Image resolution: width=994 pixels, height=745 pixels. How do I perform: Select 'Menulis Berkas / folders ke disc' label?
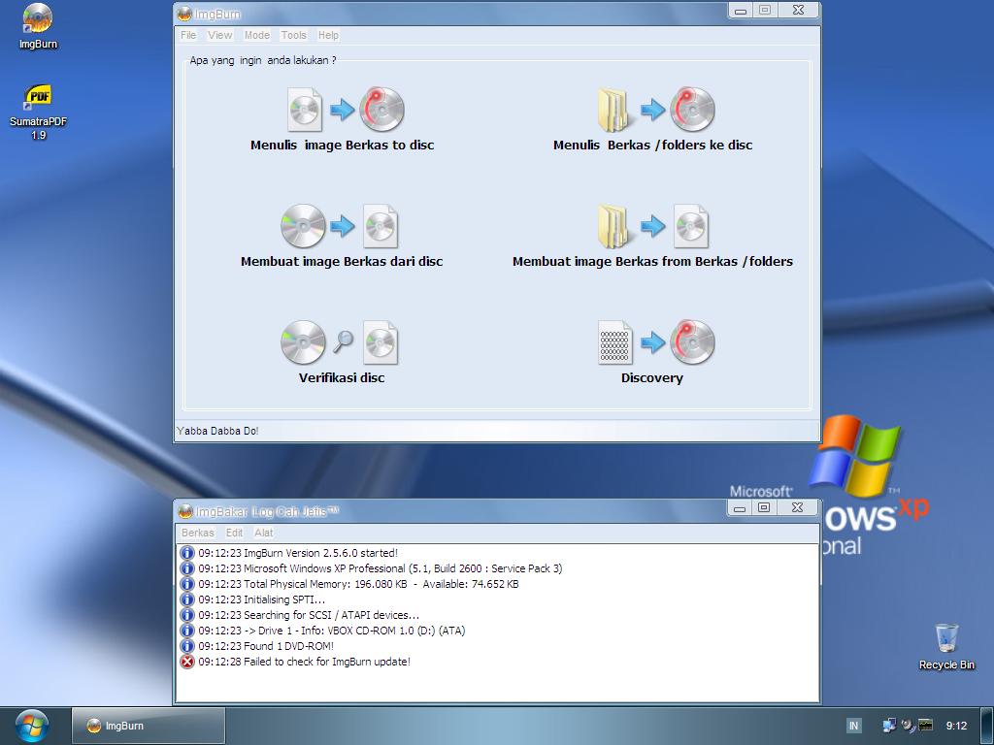(653, 146)
